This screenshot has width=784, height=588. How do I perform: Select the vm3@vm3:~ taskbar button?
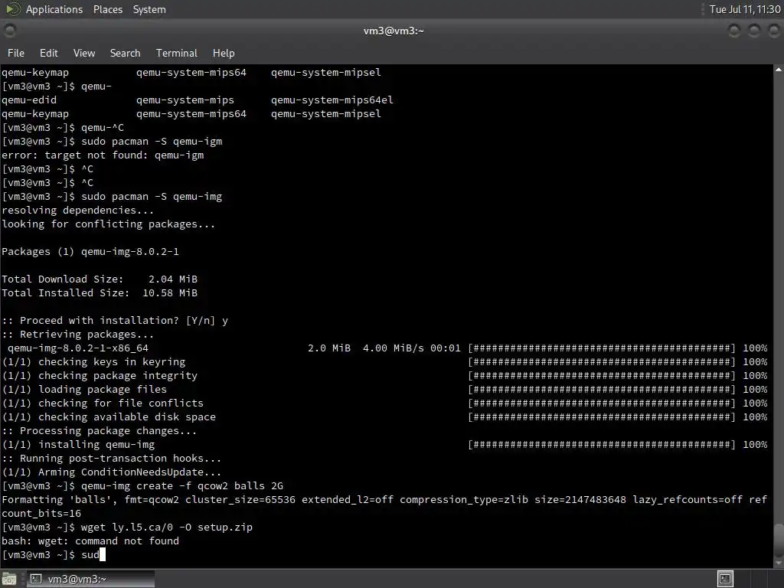[x=90, y=579]
